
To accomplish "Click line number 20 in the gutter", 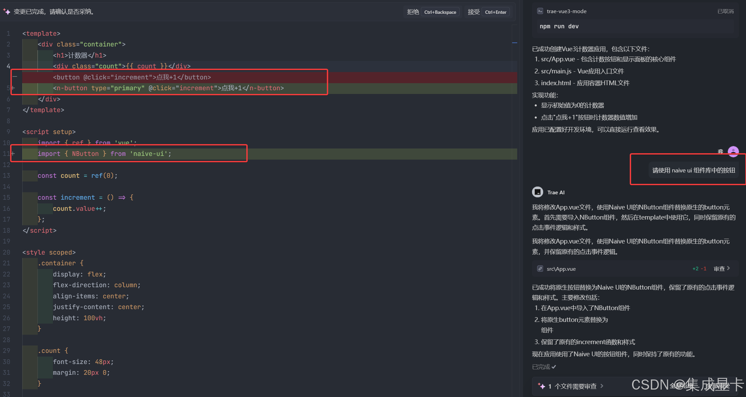I will (7, 252).
